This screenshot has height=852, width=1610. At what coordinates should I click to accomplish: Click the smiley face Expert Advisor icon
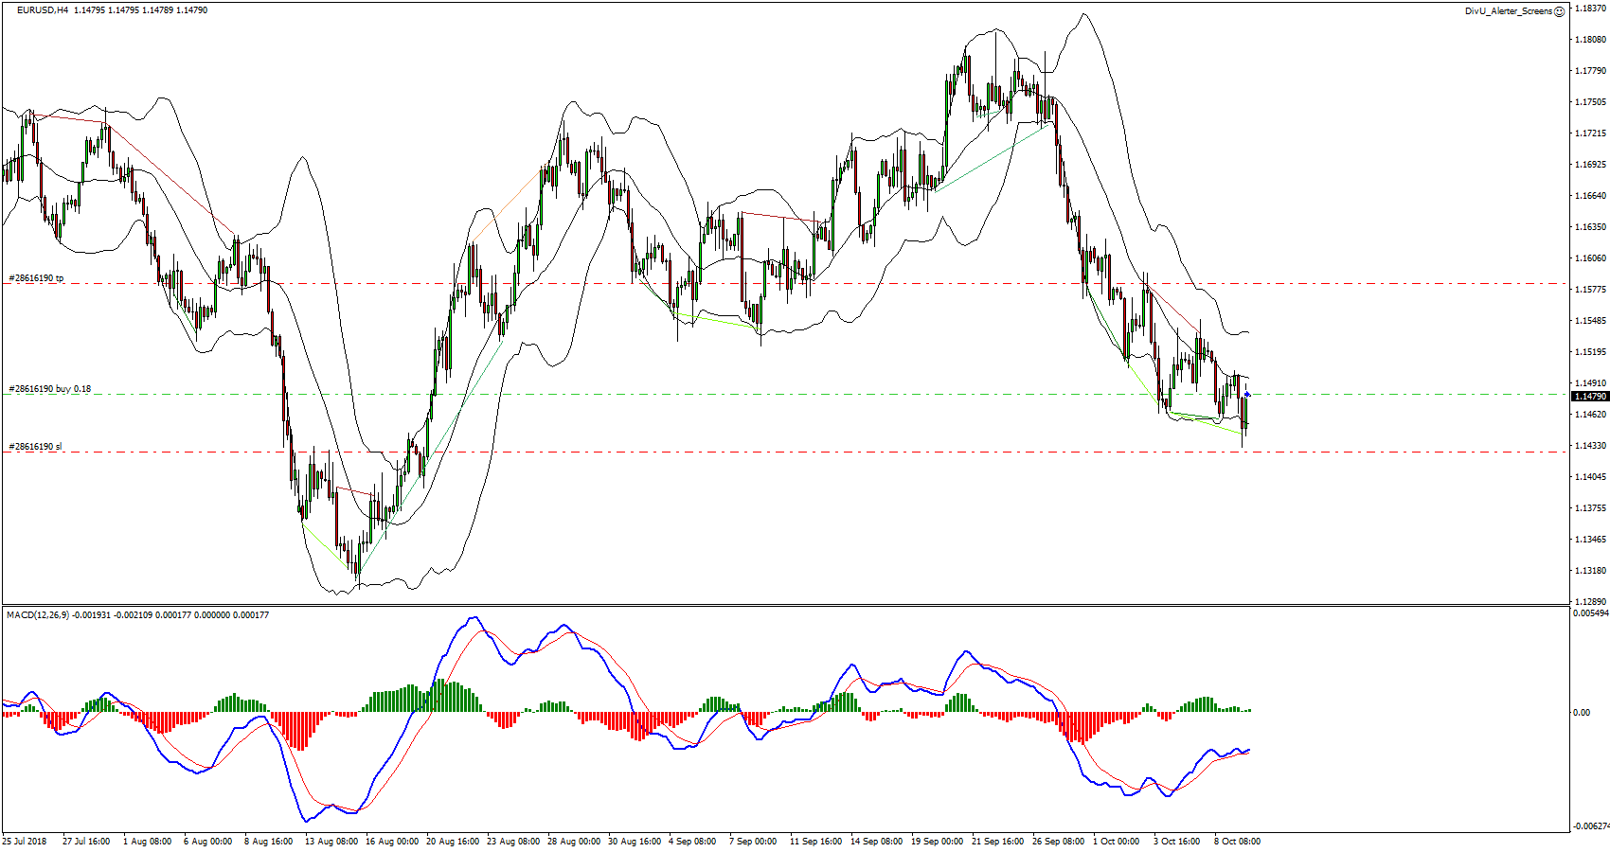1560,11
